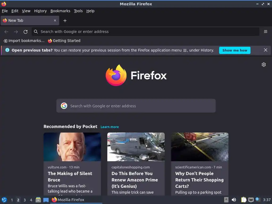Click Import bookmarks in bookmarks toolbar
Image resolution: width=272 pixels, height=204 pixels.
click(24, 41)
